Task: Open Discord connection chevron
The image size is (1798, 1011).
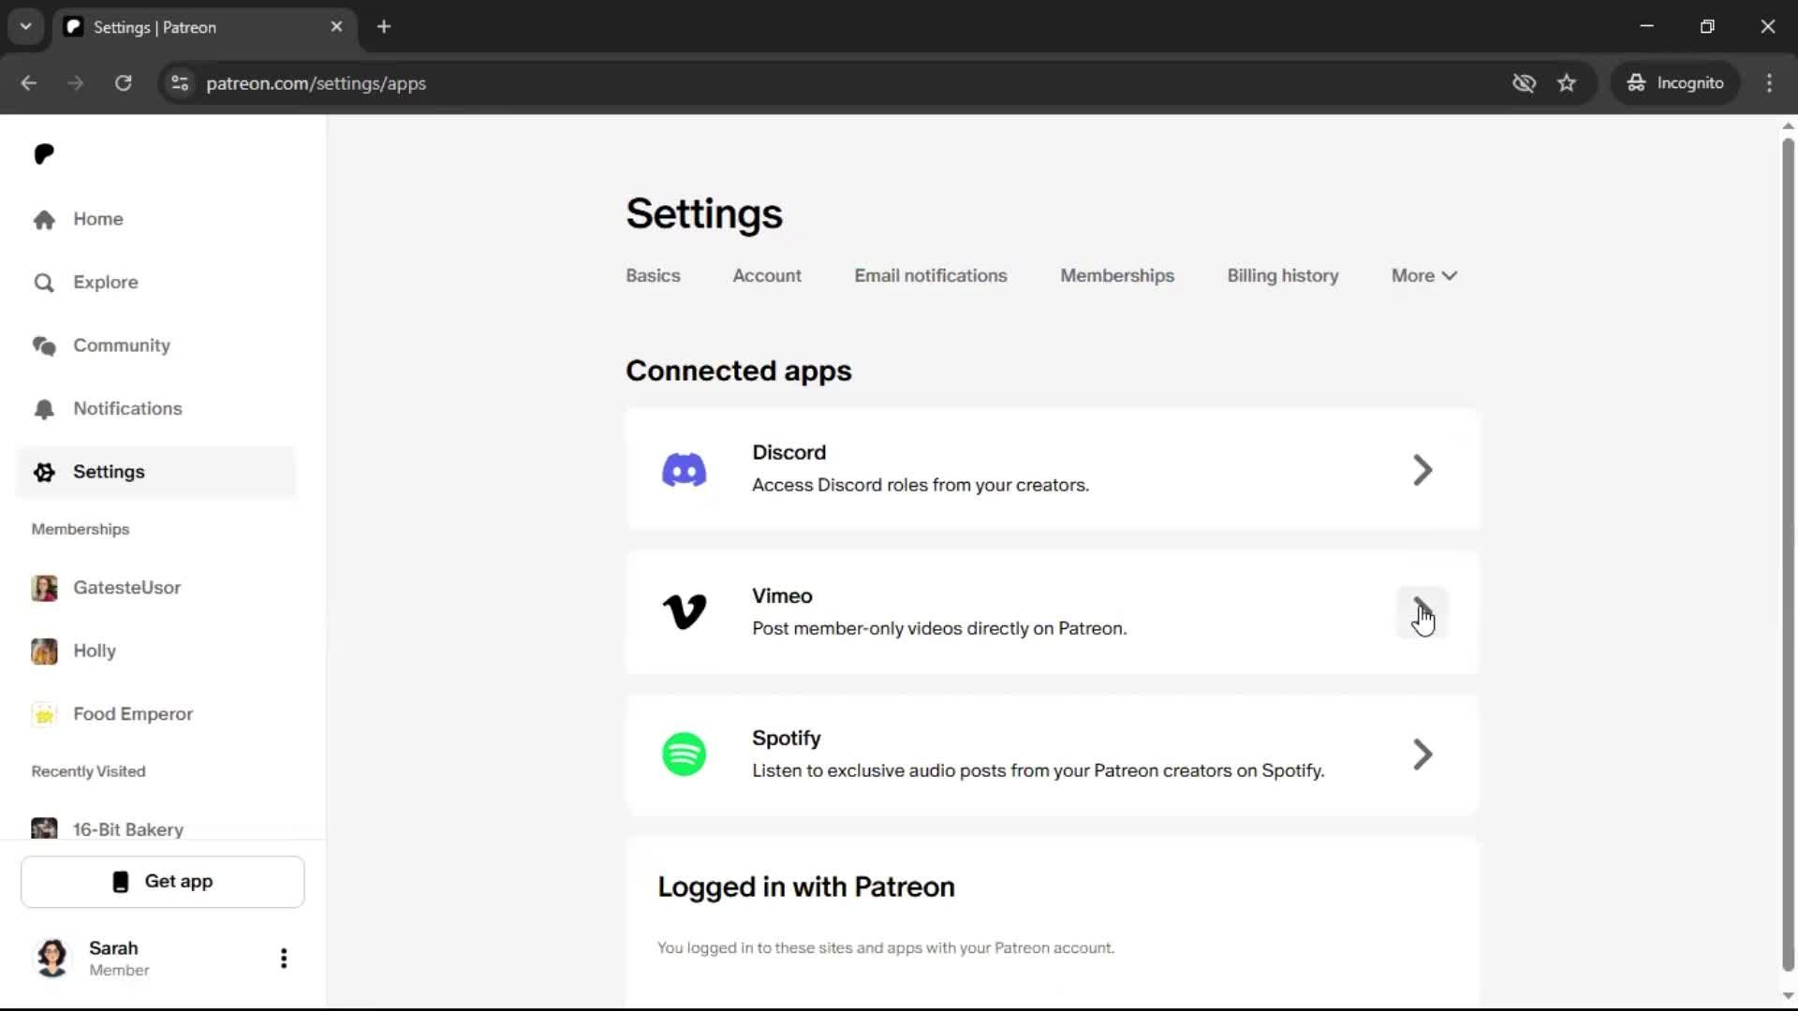Action: point(1422,470)
